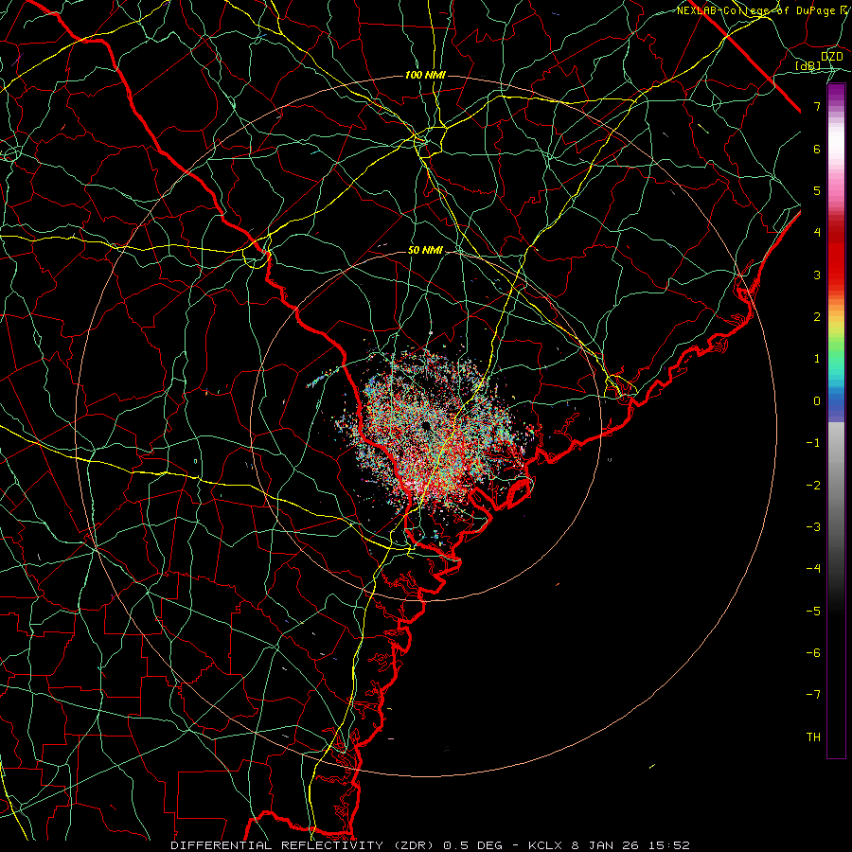Click the -7 dB legend value
Image resolution: width=852 pixels, height=852 pixels.
[x=813, y=695]
